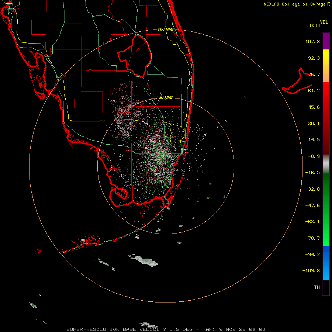Screen dimensions: 332x332
Task: Pick the blue segment of the color bar
Action: 326,263
